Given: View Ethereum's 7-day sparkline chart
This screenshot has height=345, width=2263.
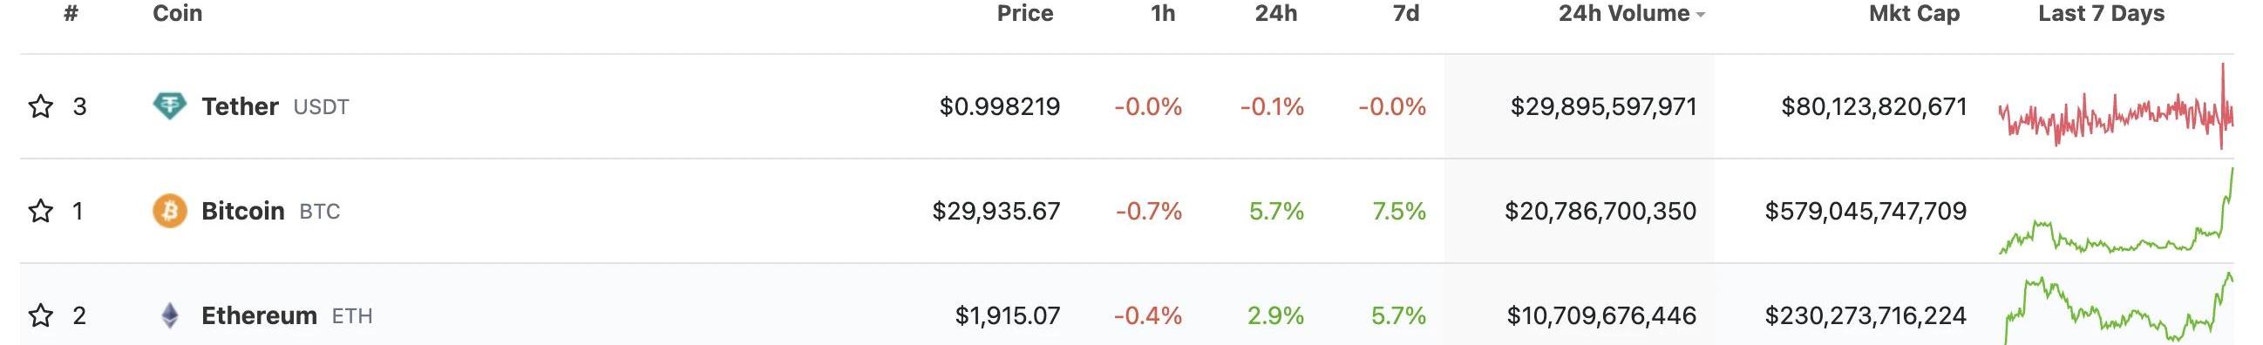Looking at the screenshot, I should pyautogui.click(x=2117, y=309).
